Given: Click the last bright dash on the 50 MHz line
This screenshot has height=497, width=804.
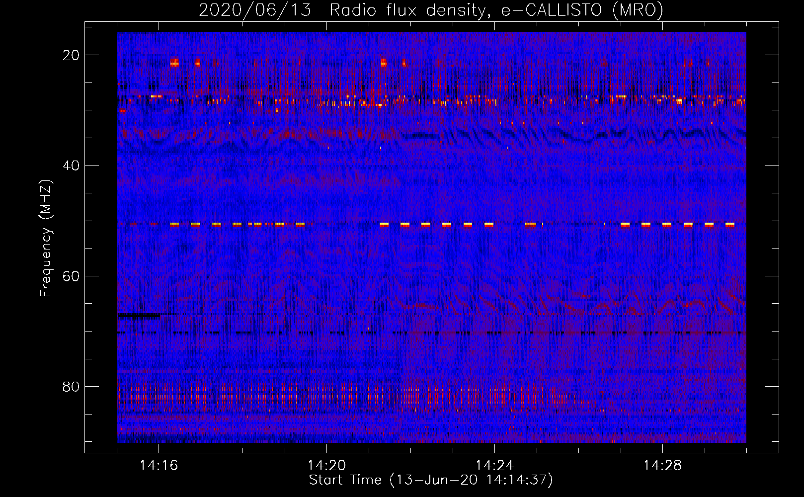Looking at the screenshot, I should tap(729, 225).
